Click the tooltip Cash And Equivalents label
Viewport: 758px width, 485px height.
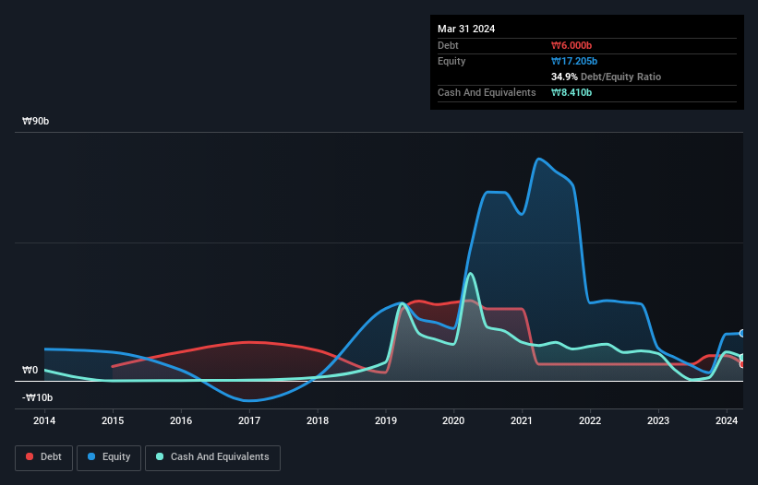(487, 92)
